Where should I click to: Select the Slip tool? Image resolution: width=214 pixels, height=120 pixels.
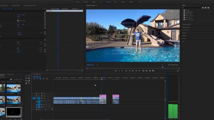[x=26, y=81]
